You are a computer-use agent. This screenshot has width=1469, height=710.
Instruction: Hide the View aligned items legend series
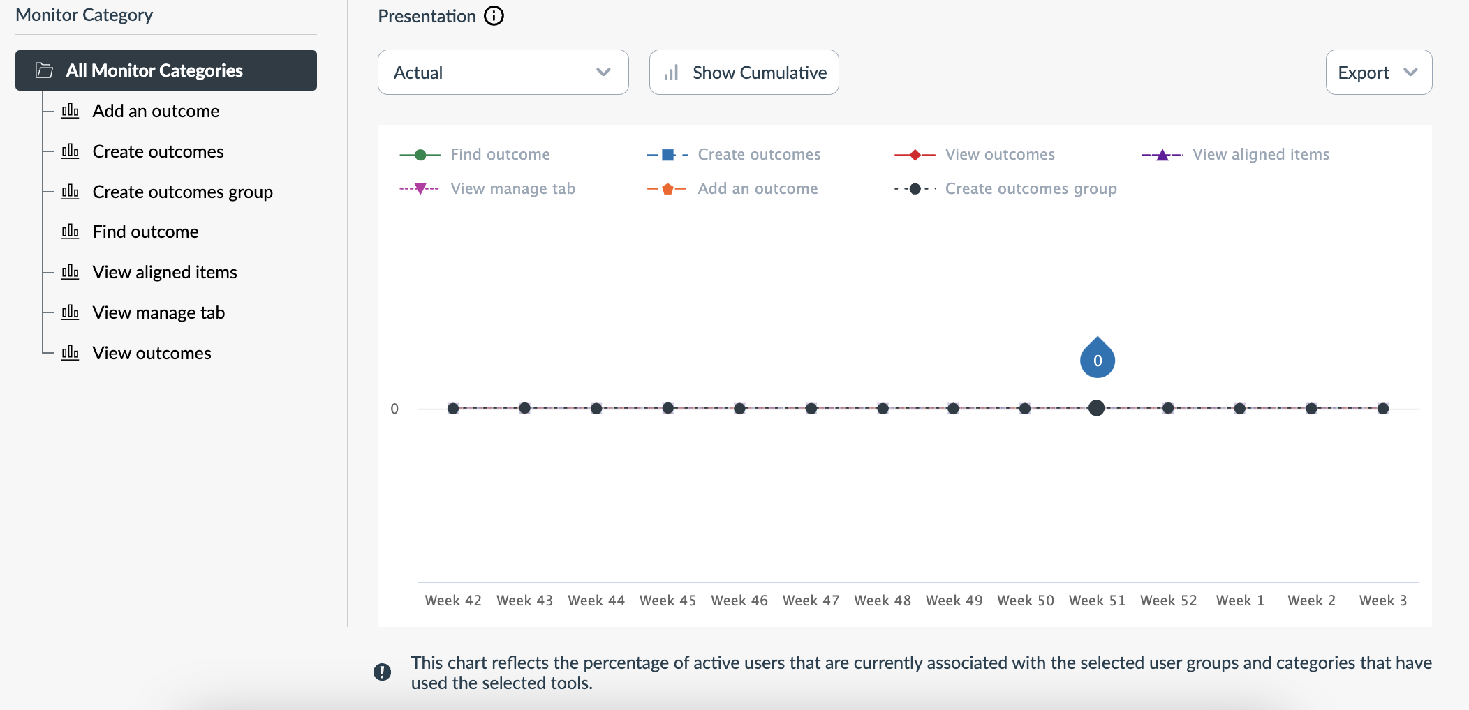(x=1260, y=154)
